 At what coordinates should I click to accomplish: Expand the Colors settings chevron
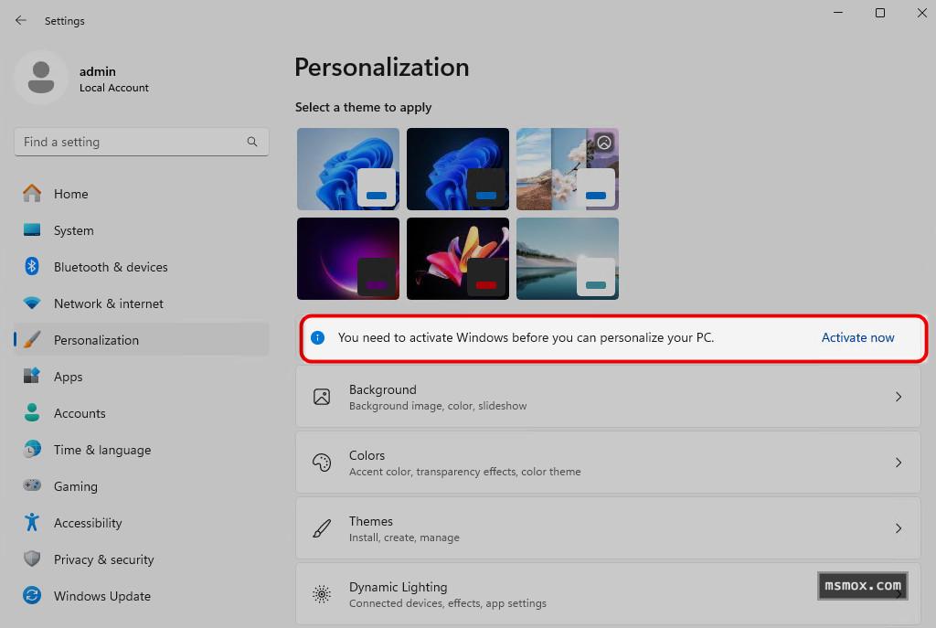pos(898,463)
